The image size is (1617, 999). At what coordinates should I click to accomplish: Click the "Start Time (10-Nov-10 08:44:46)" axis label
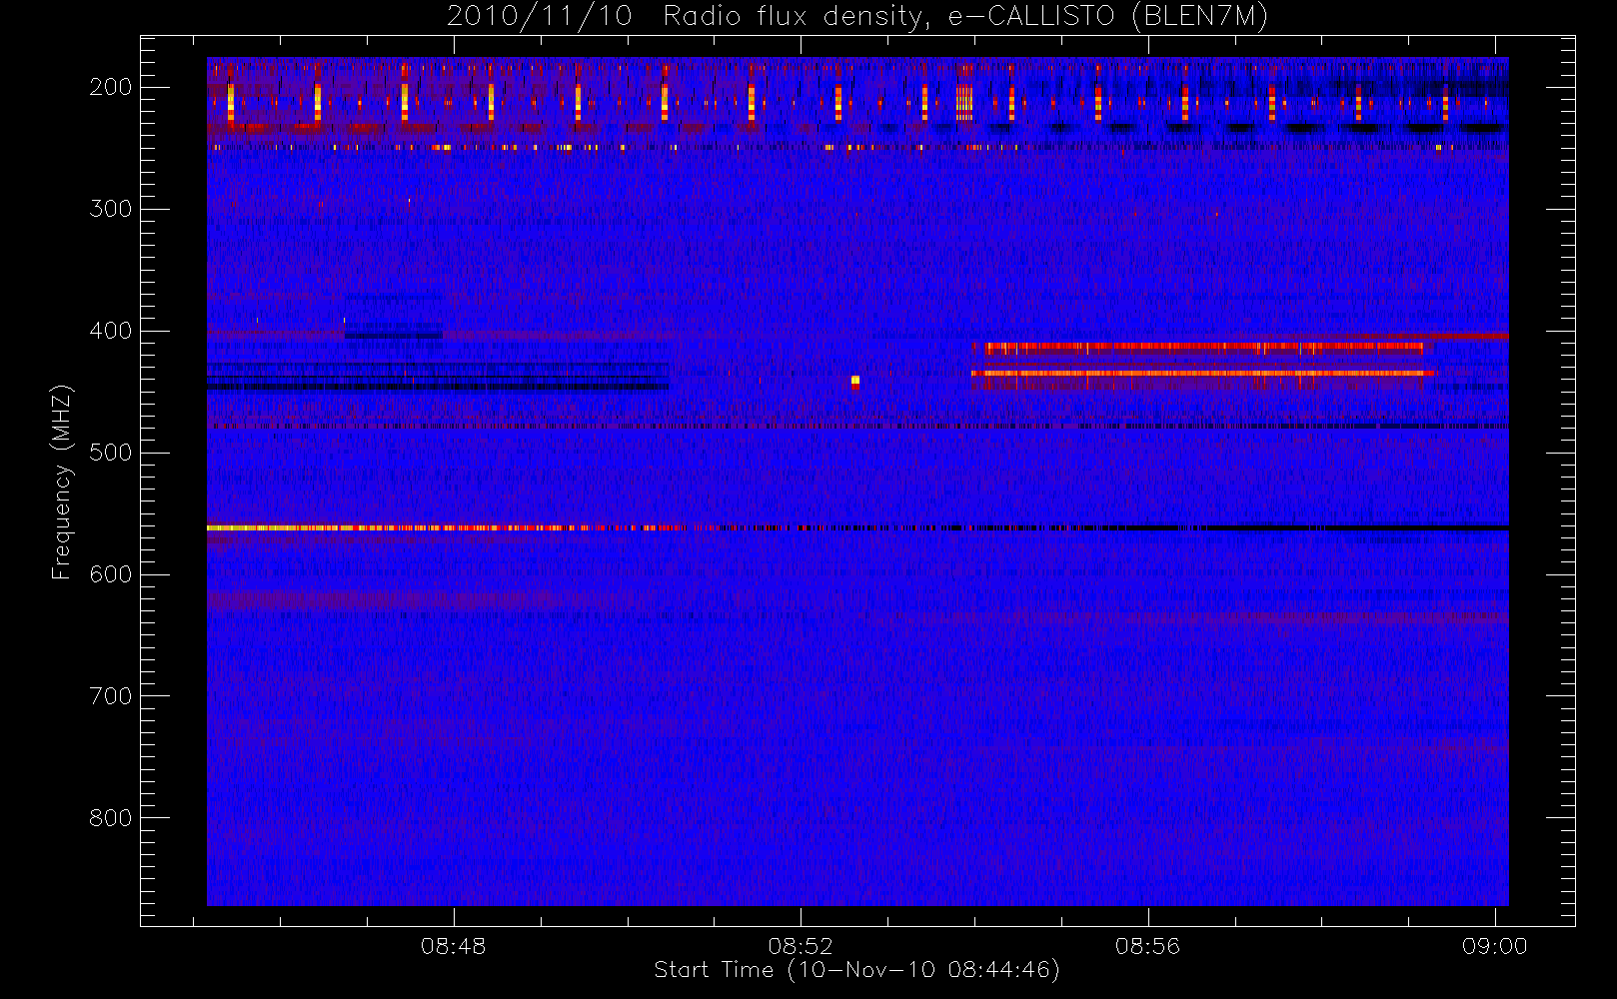pyautogui.click(x=856, y=970)
